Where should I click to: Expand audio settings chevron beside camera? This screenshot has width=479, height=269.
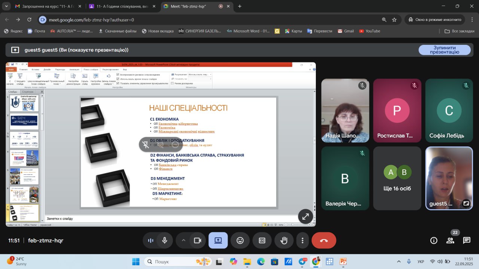tap(183, 241)
